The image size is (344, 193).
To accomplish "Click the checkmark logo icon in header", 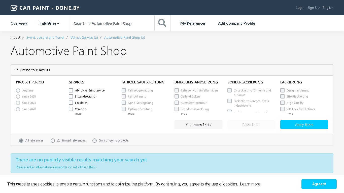I will (x=14, y=8).
